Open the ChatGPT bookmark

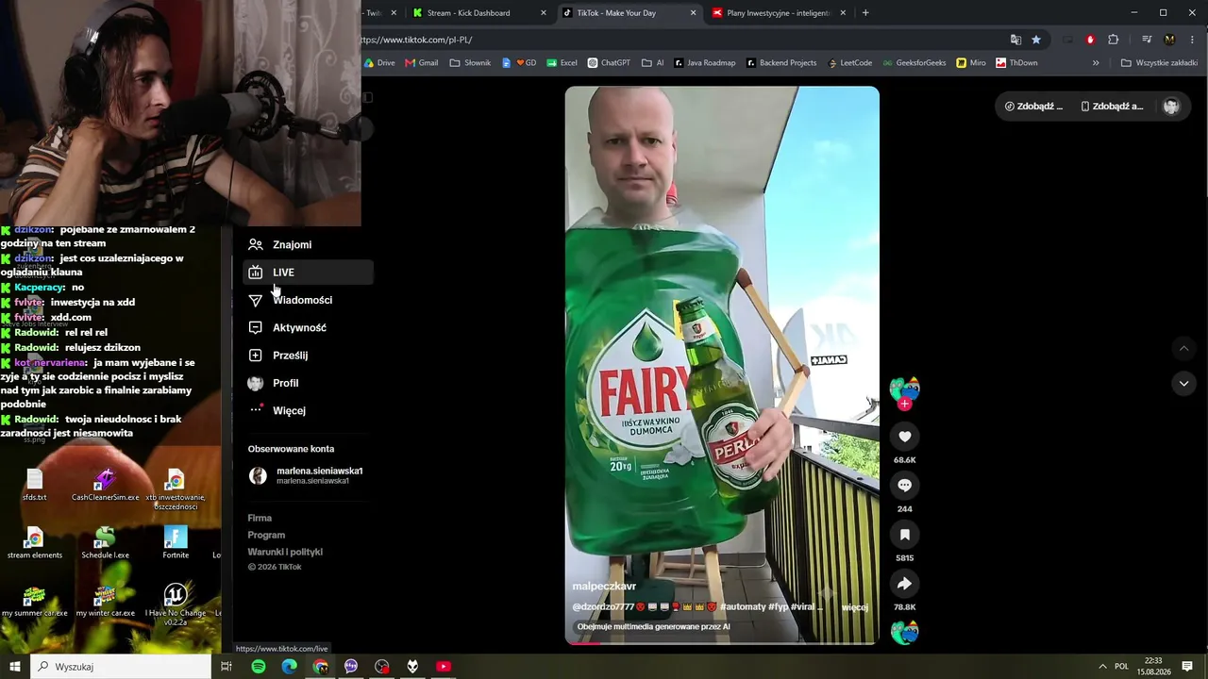[609, 63]
